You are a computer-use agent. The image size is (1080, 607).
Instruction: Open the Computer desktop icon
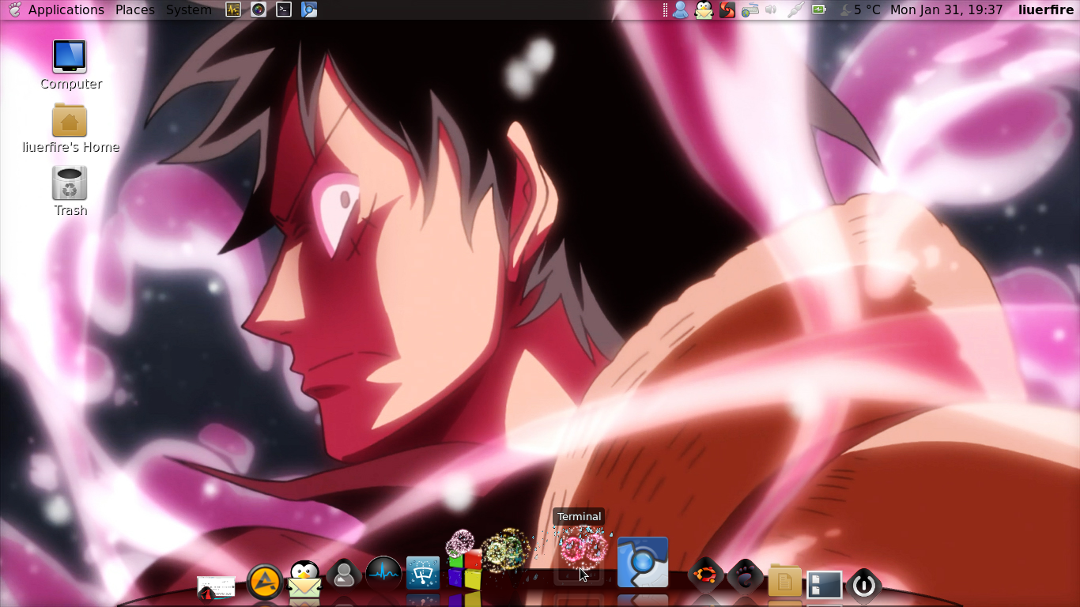point(70,65)
